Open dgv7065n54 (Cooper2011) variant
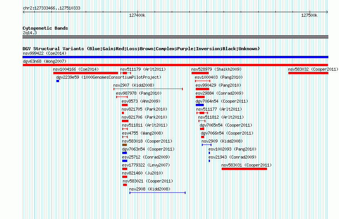Viewport: 339px width, 219px height. 226,125
